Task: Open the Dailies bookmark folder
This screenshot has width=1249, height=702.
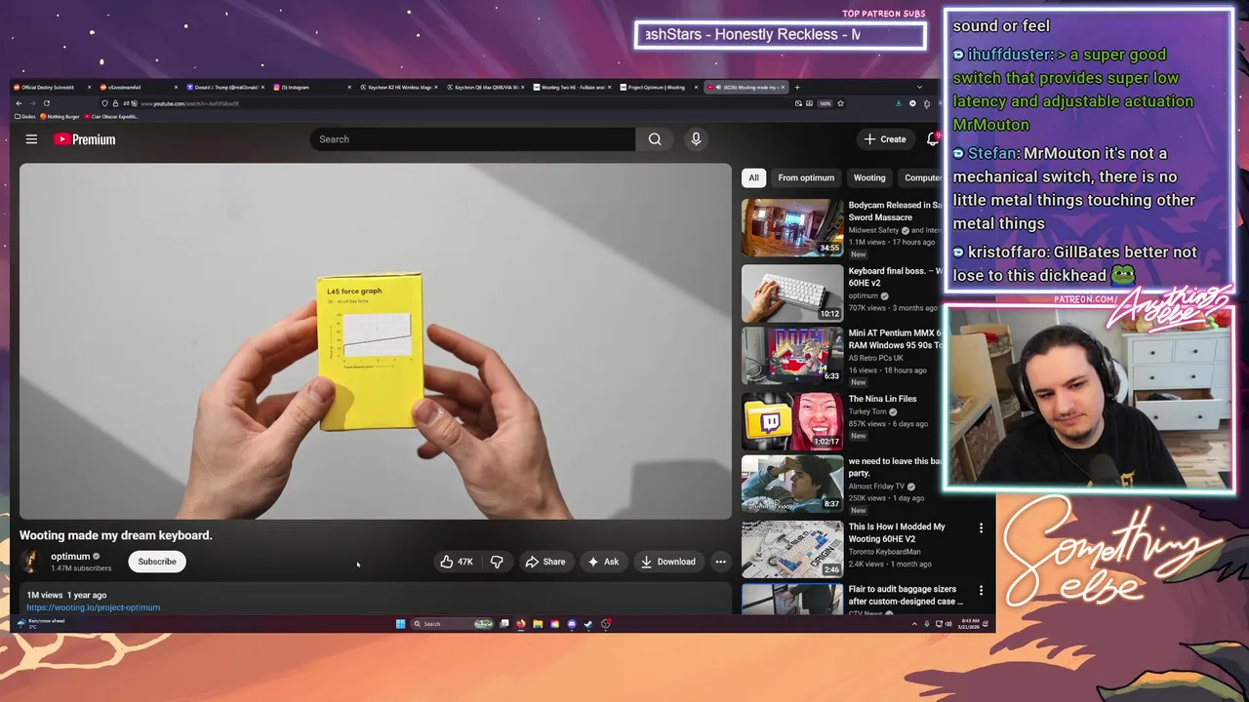Action: (25, 117)
